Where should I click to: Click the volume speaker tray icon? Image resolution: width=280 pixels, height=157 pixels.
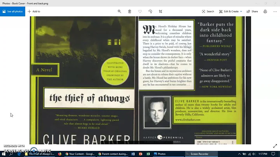pos(254,154)
